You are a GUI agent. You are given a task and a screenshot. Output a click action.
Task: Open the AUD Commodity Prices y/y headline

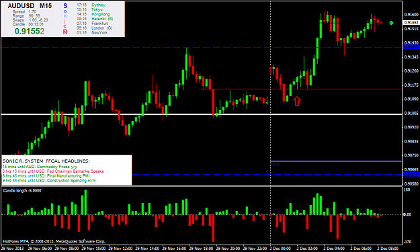tap(40, 167)
